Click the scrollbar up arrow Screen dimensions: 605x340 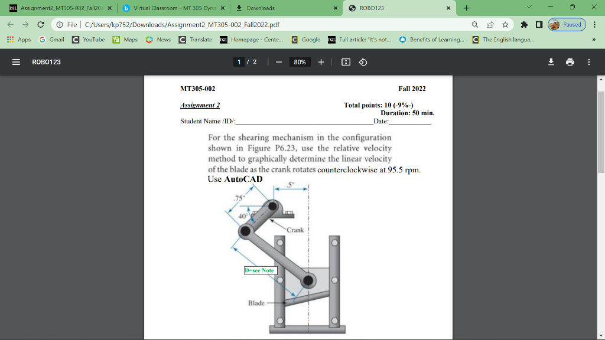[x=601, y=79]
